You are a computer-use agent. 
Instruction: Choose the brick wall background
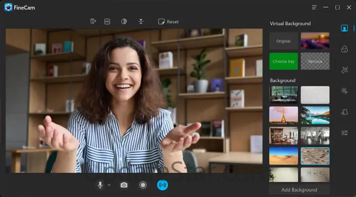315,156
